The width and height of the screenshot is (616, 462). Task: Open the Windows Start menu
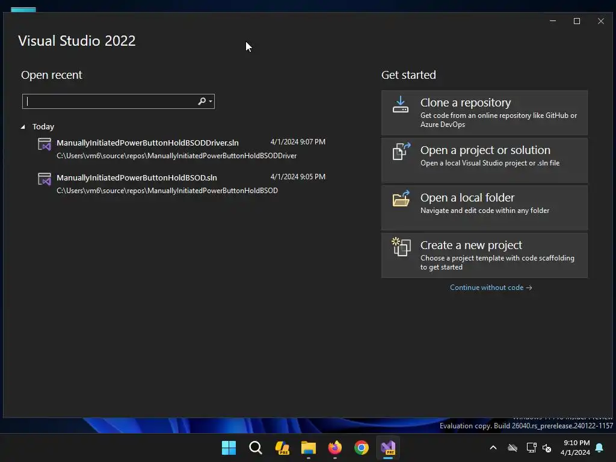229,448
